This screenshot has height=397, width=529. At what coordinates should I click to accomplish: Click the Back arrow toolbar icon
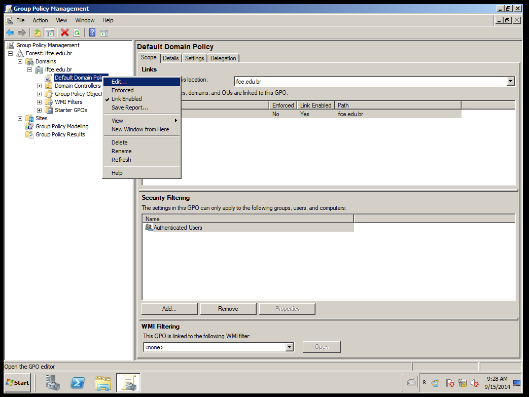tap(10, 33)
